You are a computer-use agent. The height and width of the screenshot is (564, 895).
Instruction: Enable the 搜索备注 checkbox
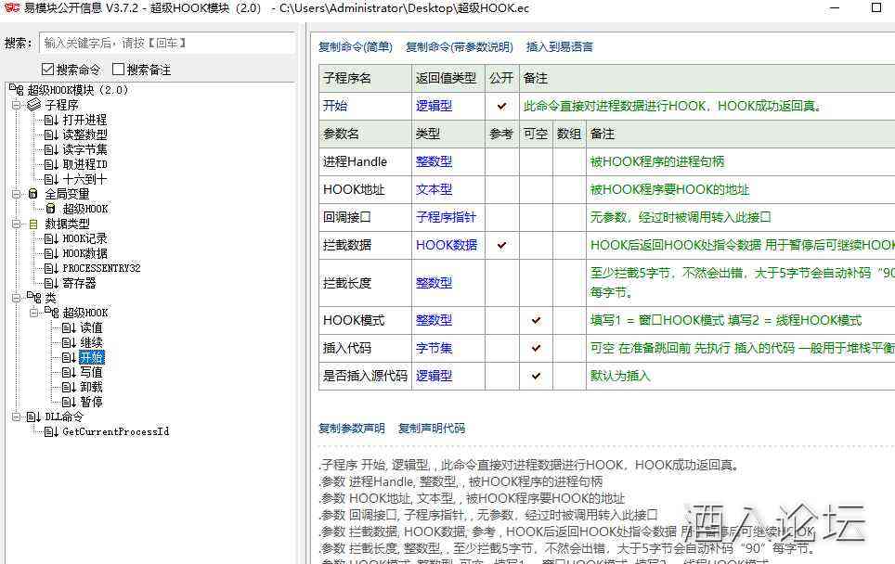(x=118, y=70)
